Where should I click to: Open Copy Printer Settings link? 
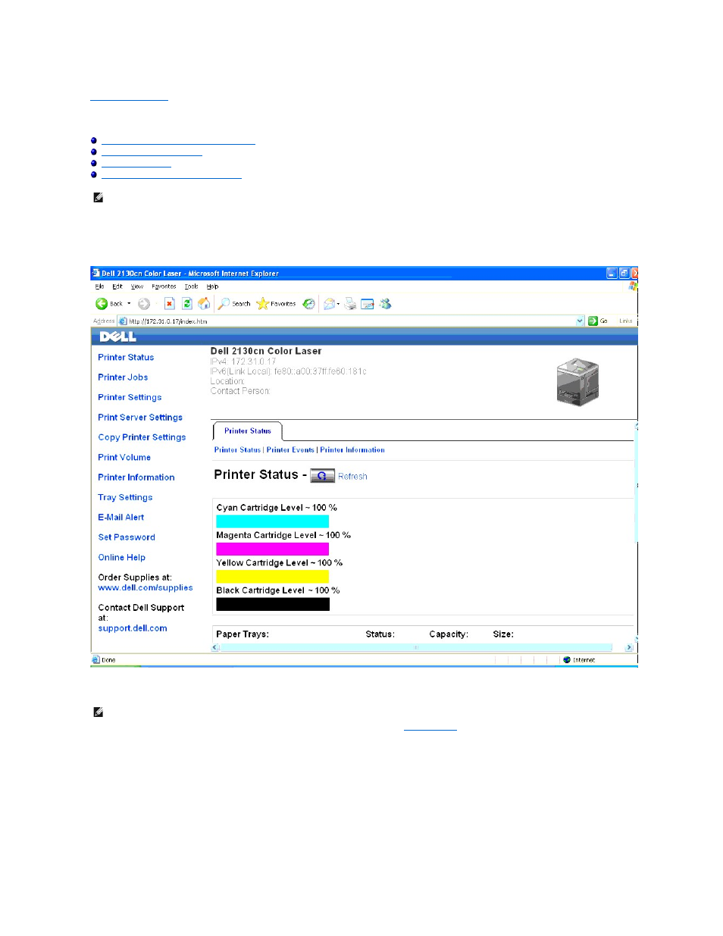(142, 437)
